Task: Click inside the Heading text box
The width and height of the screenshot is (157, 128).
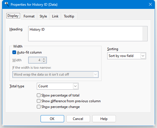Action: [85, 34]
